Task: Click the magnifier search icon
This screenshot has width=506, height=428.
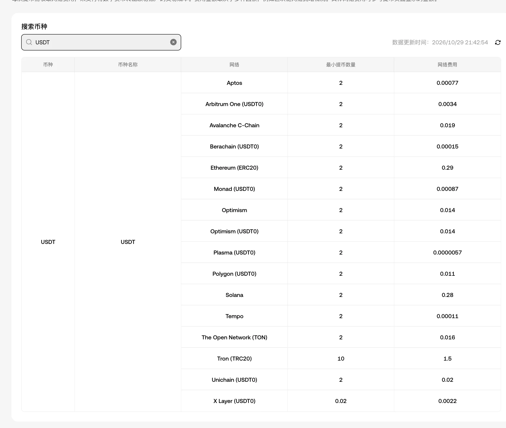Action: coord(29,42)
